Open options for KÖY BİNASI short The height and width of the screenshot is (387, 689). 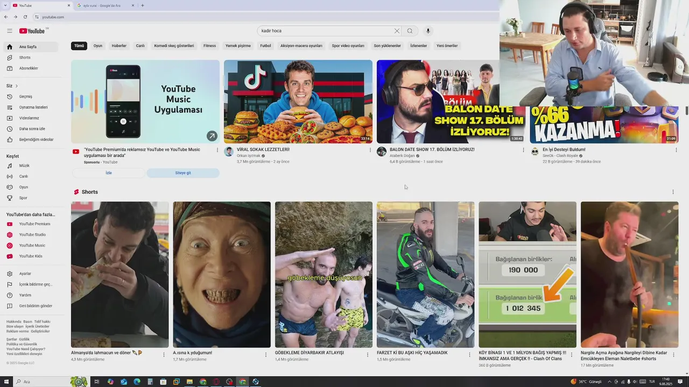tap(572, 355)
